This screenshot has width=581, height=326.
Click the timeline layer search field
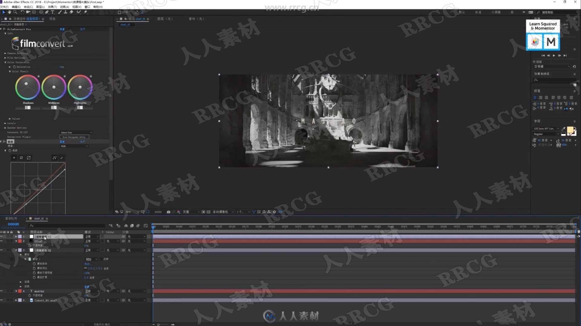pos(67,225)
